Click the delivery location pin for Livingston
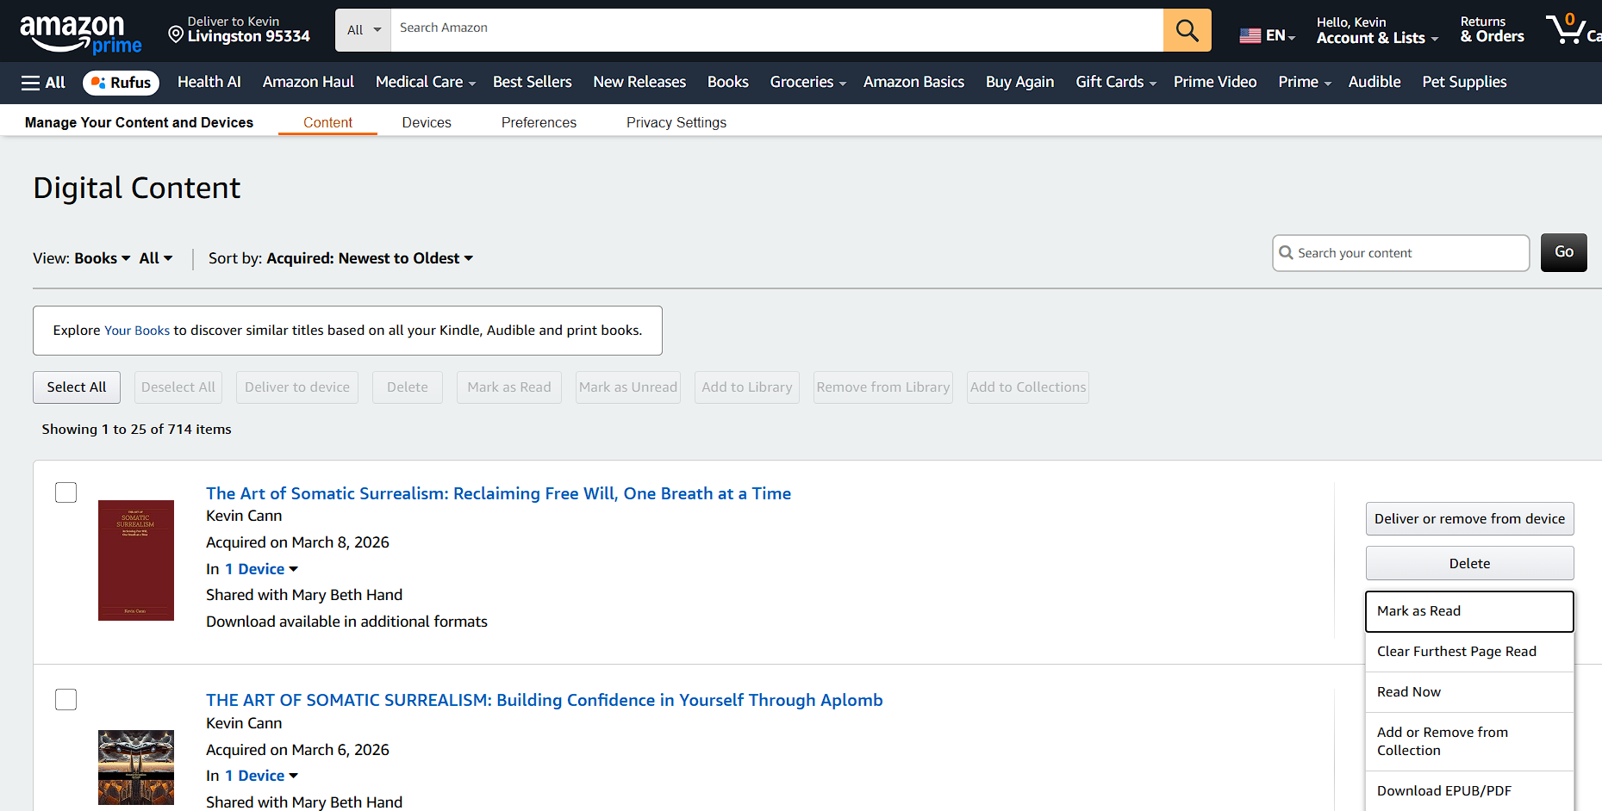 [x=176, y=34]
